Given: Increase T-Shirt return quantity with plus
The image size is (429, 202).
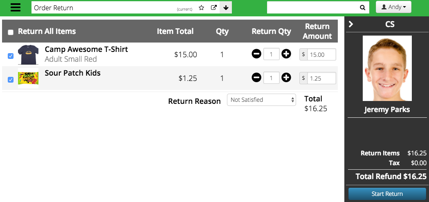Looking at the screenshot, I should click(286, 54).
